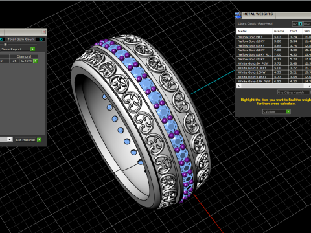Select the White Gold 9K PdW row
Image resolution: width=311 pixels, height=233 pixels.
coord(274,63)
